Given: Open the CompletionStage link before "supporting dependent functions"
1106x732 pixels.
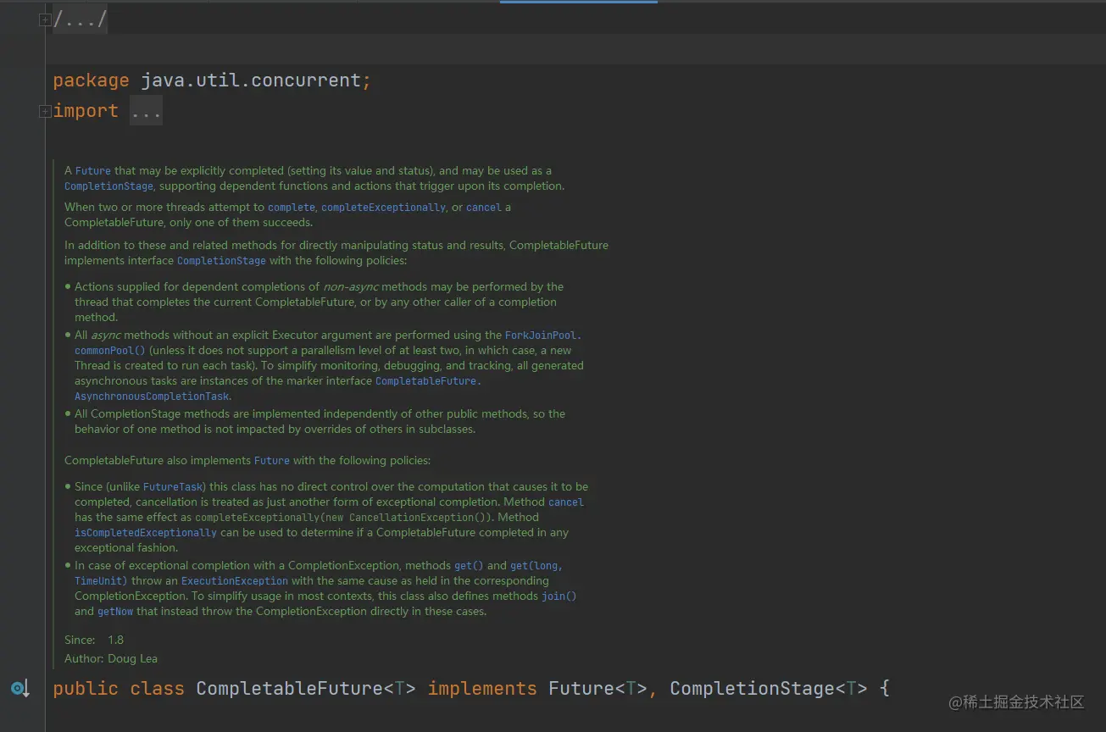Looking at the screenshot, I should tap(109, 186).
